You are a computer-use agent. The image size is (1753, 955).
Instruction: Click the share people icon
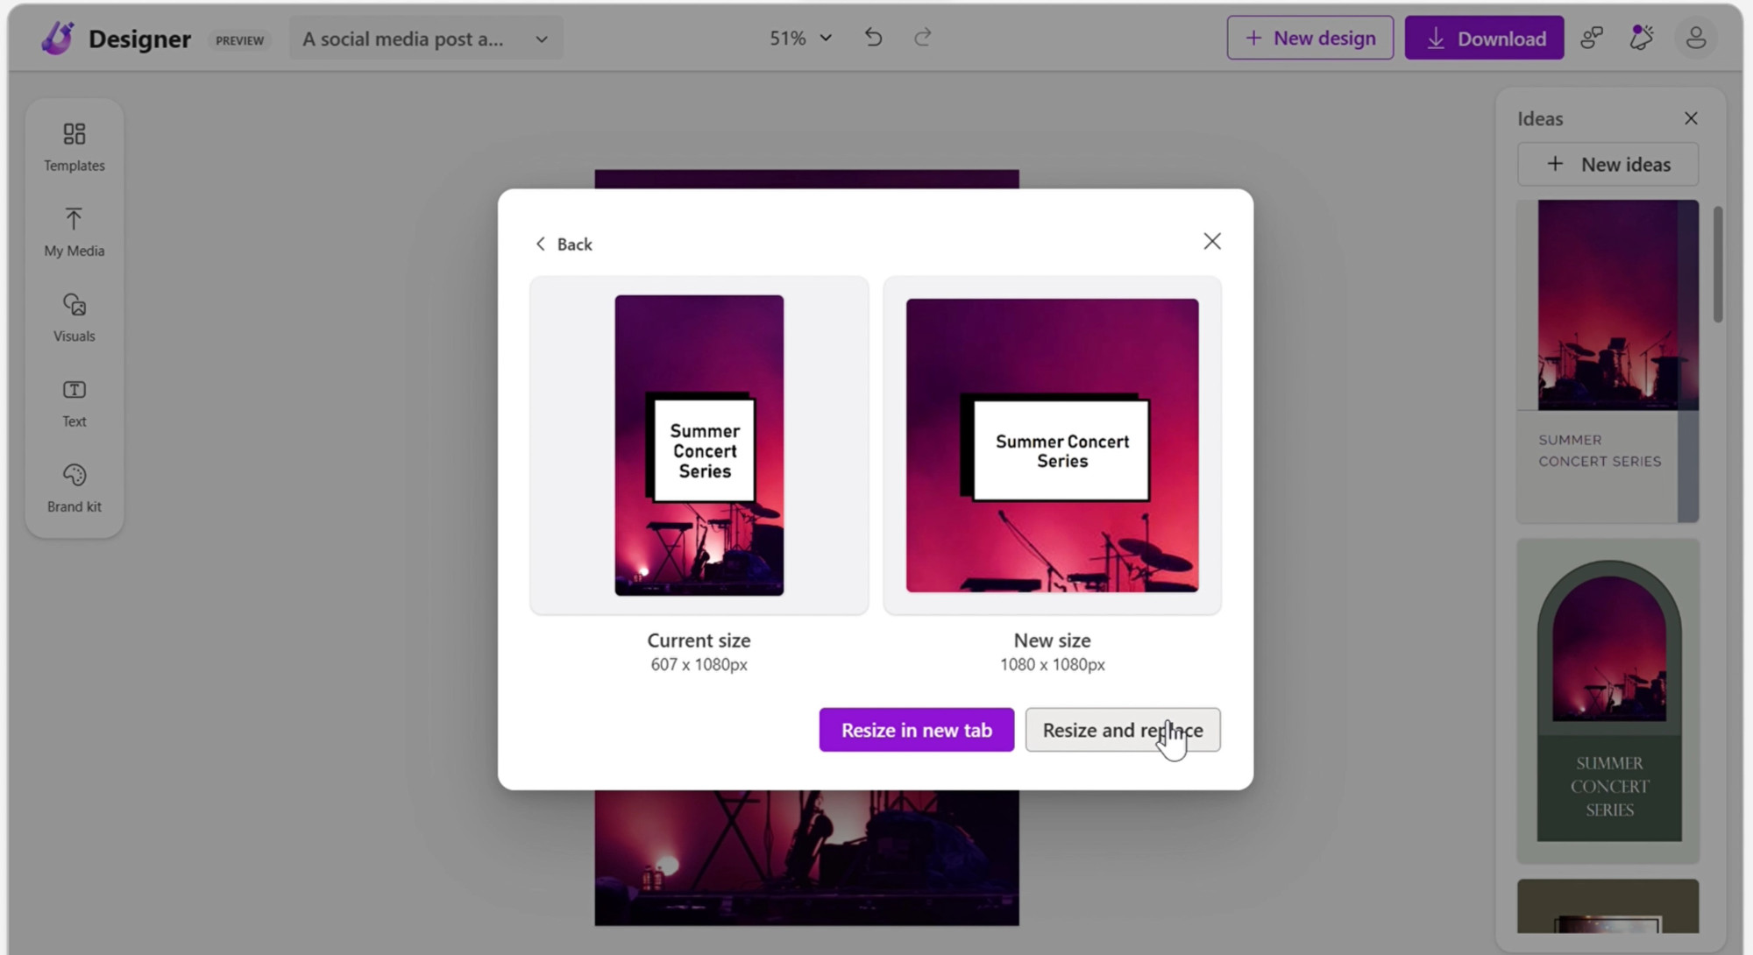click(x=1592, y=38)
